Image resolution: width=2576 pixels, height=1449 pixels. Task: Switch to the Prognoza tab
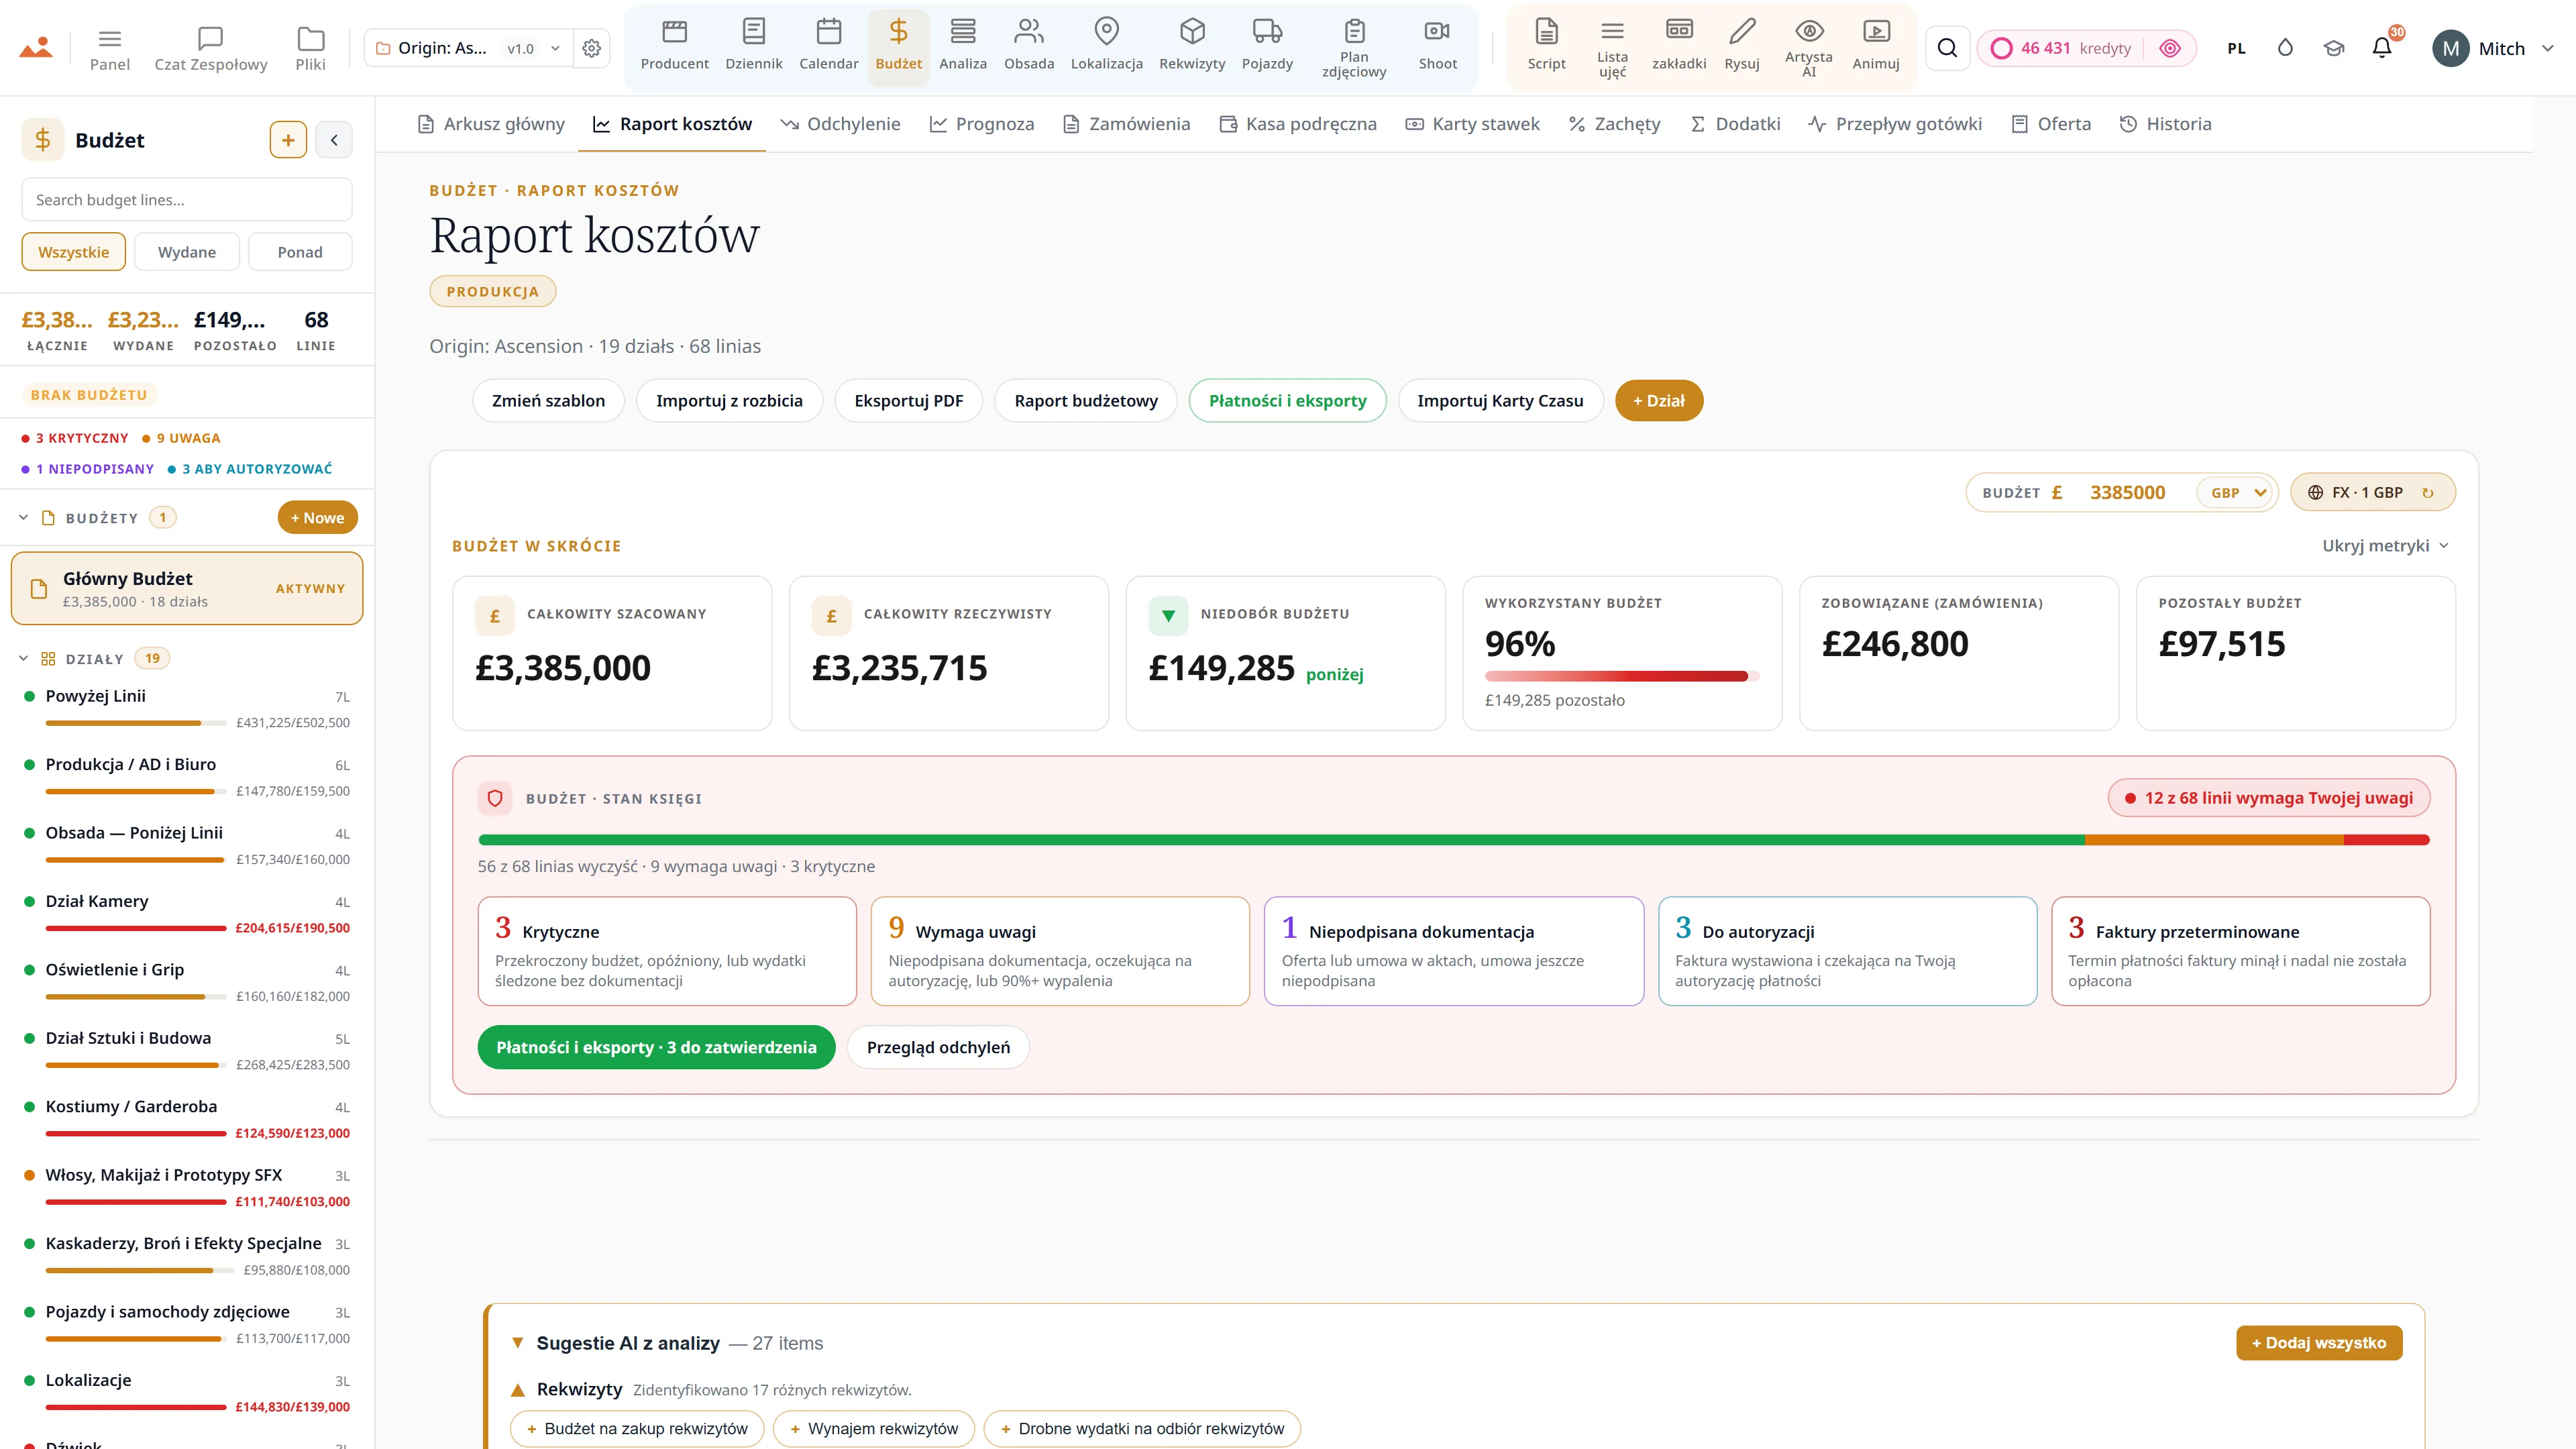coord(981,124)
